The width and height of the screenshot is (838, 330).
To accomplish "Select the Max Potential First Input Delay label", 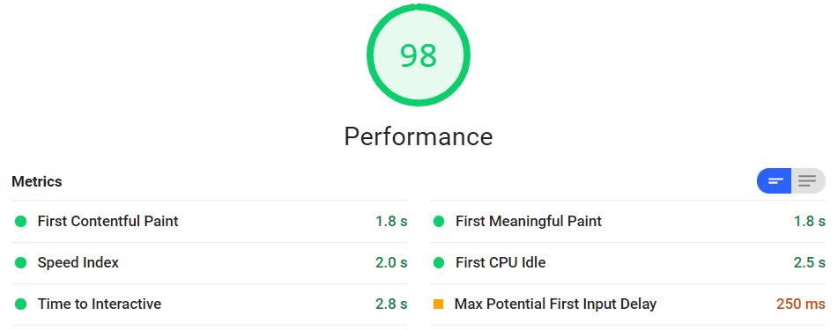I will [x=555, y=304].
